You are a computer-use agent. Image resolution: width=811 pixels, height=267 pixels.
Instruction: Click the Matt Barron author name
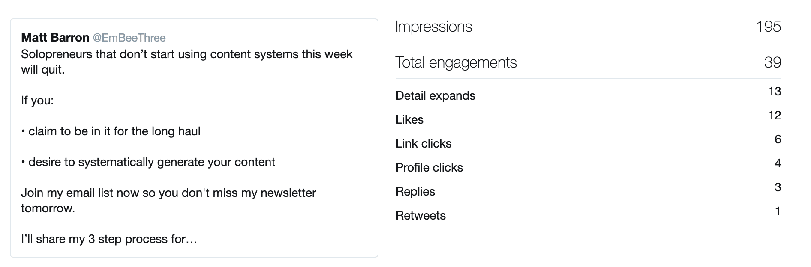click(55, 38)
